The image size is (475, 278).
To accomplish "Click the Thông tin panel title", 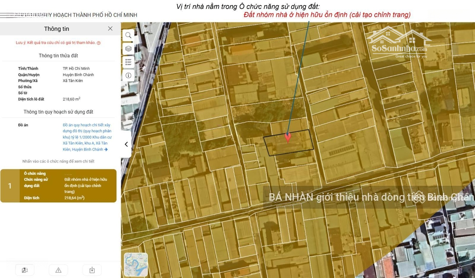I will 56,29.
